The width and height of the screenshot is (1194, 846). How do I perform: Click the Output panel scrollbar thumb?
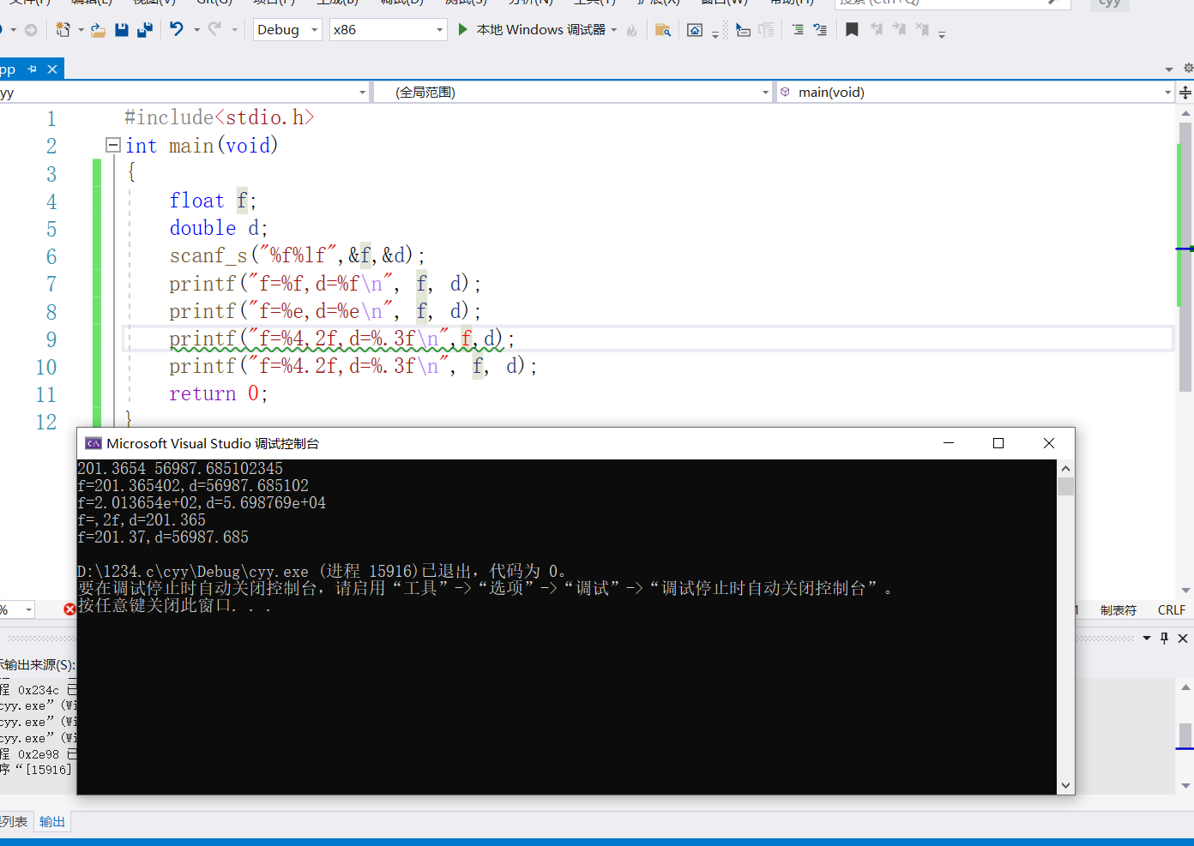1185,735
